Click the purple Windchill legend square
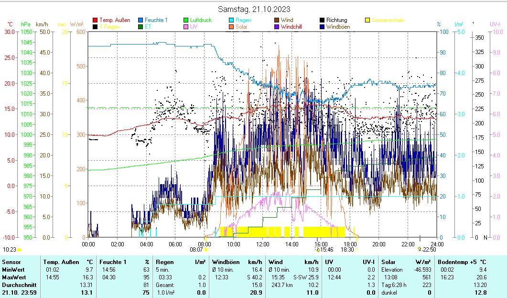The width and height of the screenshot is (507, 298). pyautogui.click(x=277, y=27)
